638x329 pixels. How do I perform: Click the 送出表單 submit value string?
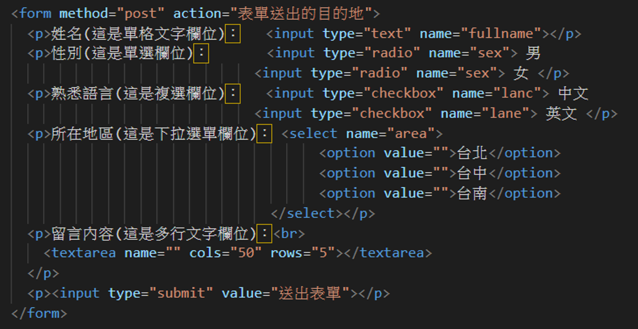pos(310,293)
